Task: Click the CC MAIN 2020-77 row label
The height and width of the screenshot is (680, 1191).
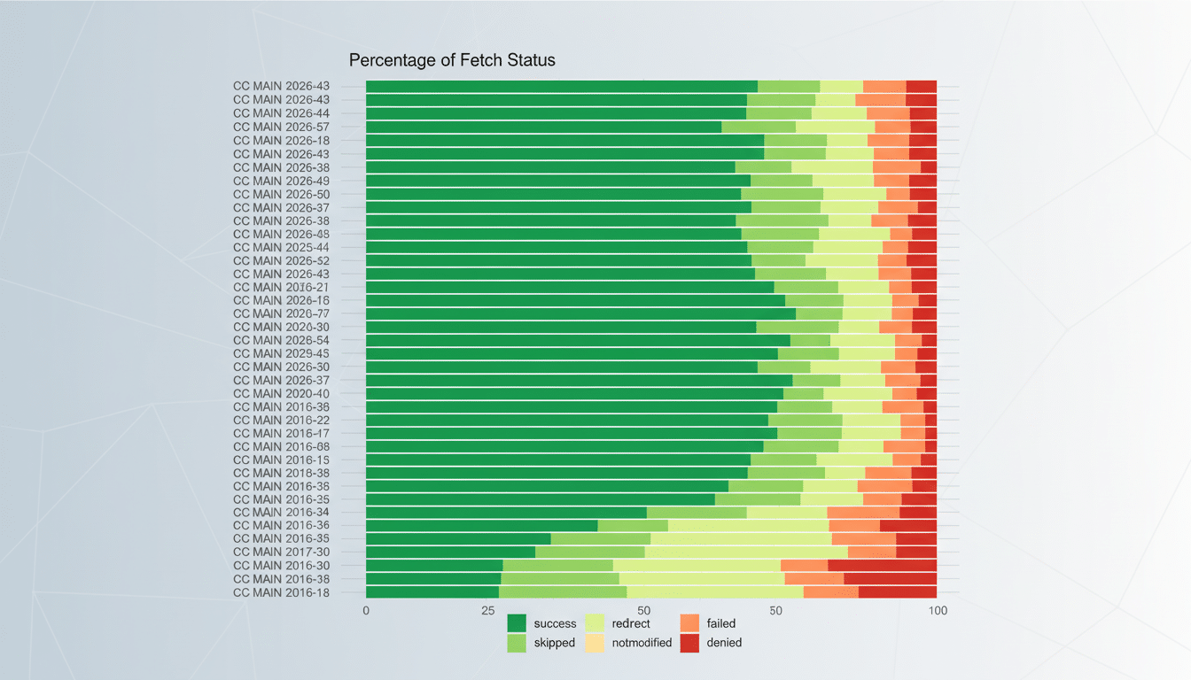Action: 281,313
